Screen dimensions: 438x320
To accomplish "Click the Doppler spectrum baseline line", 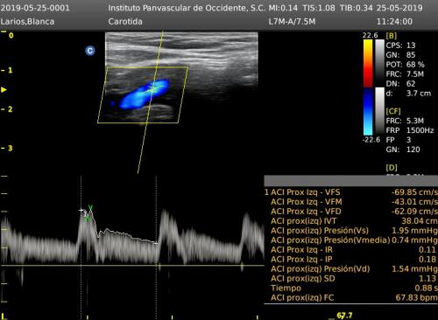I will [132, 265].
